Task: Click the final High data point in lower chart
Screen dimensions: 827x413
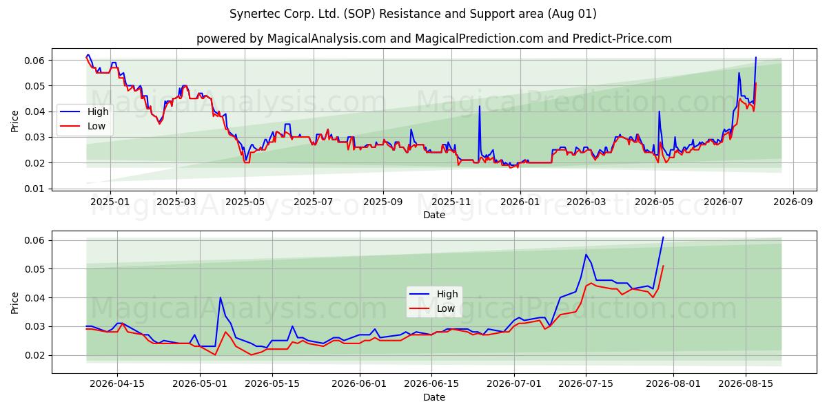Action: point(663,237)
